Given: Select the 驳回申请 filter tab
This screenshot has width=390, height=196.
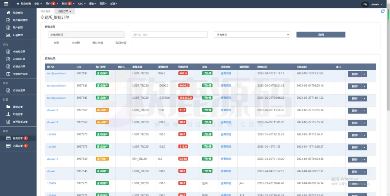Looking at the screenshot, I should pyautogui.click(x=120, y=43).
